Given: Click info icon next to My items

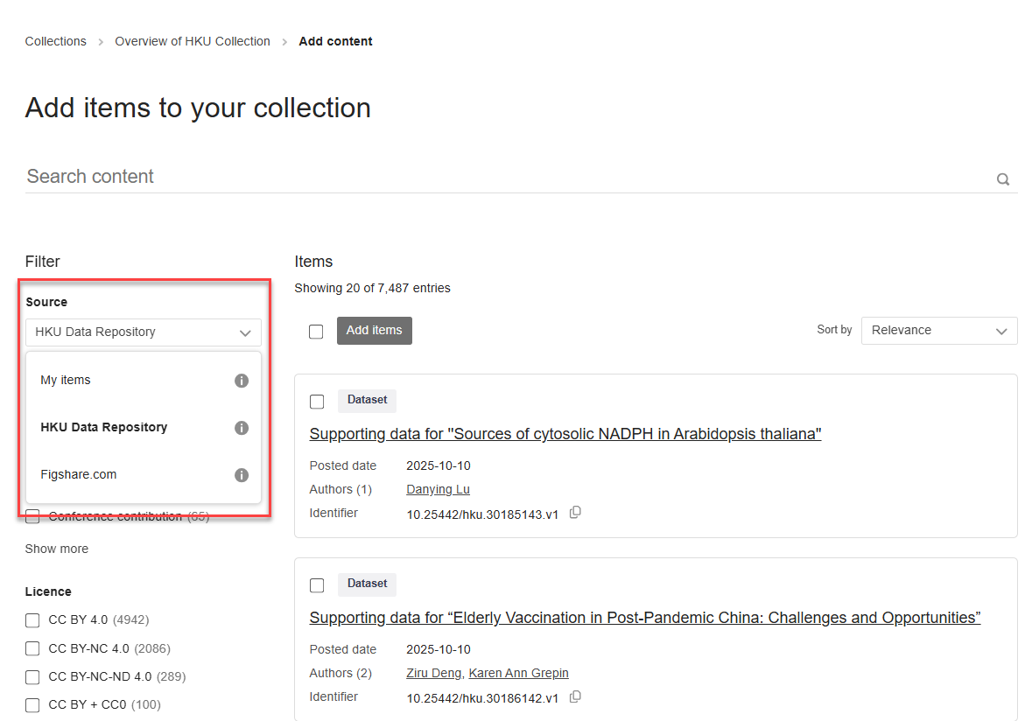Looking at the screenshot, I should pos(242,381).
